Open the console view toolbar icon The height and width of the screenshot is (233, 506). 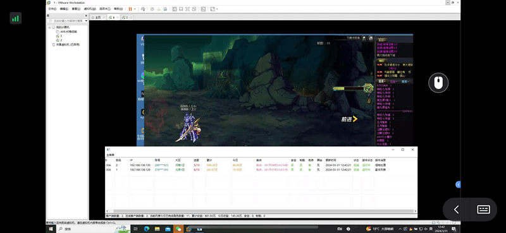(203, 9)
